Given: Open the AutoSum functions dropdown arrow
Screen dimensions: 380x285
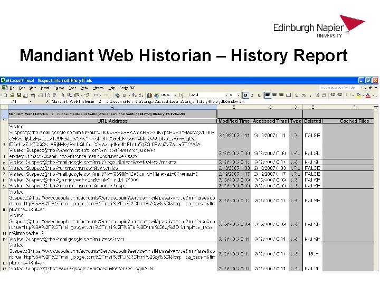Looking at the screenshot, I should click(129, 95).
